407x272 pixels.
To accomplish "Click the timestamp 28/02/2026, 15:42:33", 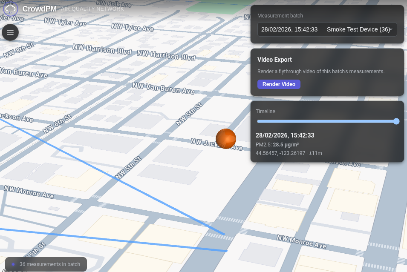I will (x=285, y=135).
